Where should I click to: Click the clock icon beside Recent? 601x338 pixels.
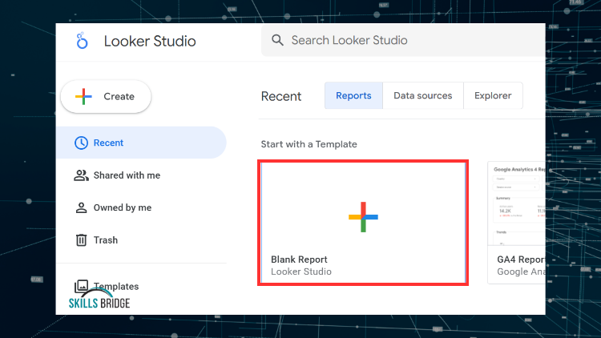click(x=81, y=143)
